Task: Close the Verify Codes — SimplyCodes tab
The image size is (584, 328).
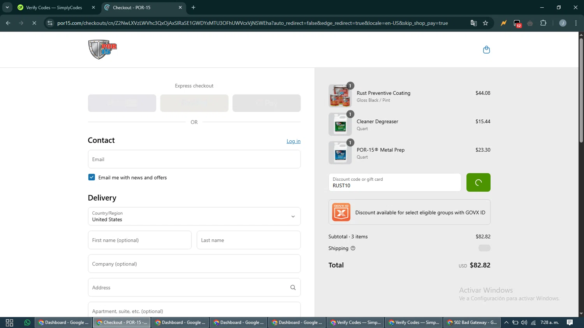Action: tap(93, 7)
